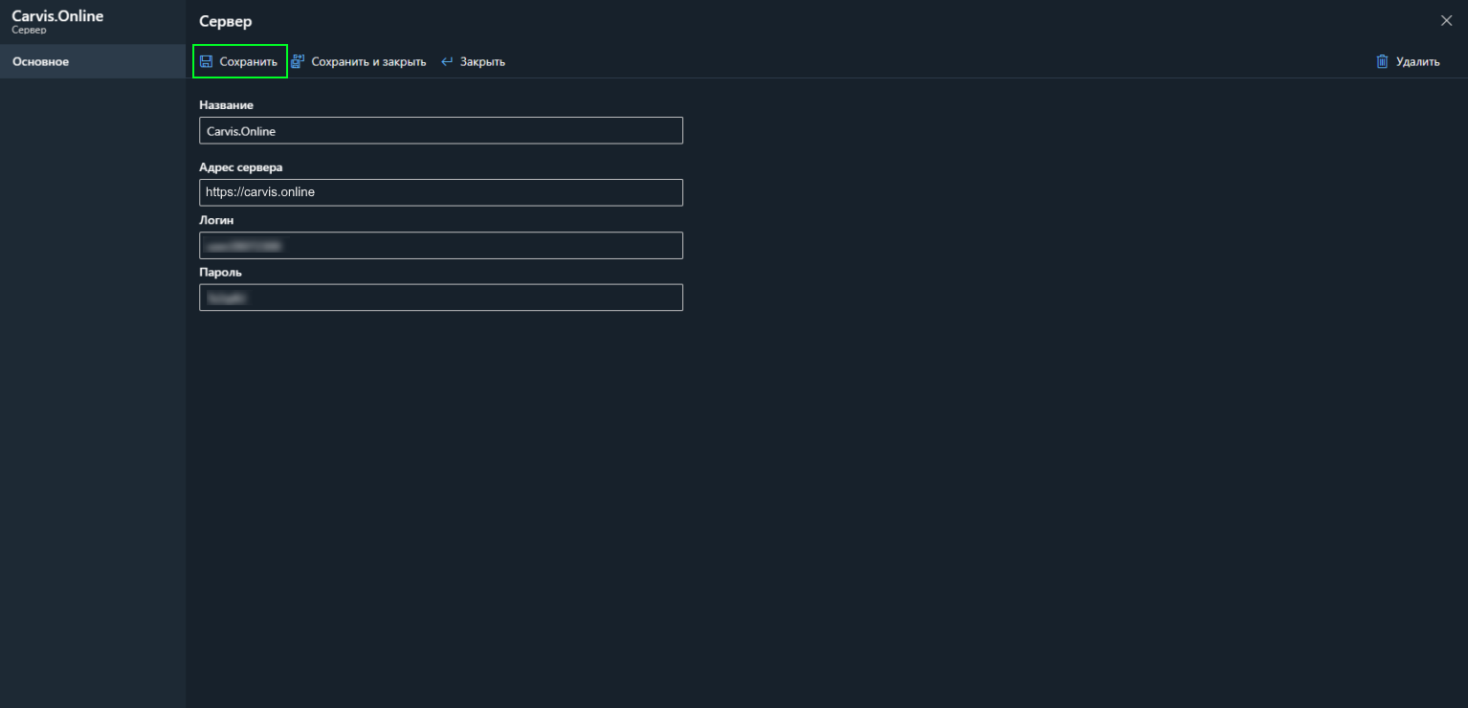Click the "Пароль" field label
The width and height of the screenshot is (1468, 708).
tap(220, 273)
